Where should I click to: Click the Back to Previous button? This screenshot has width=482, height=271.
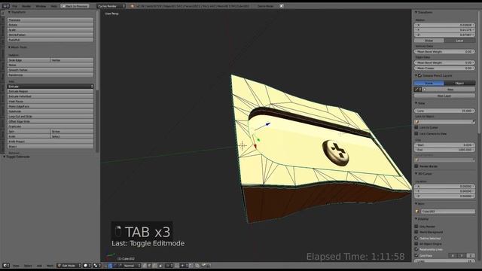[75, 6]
